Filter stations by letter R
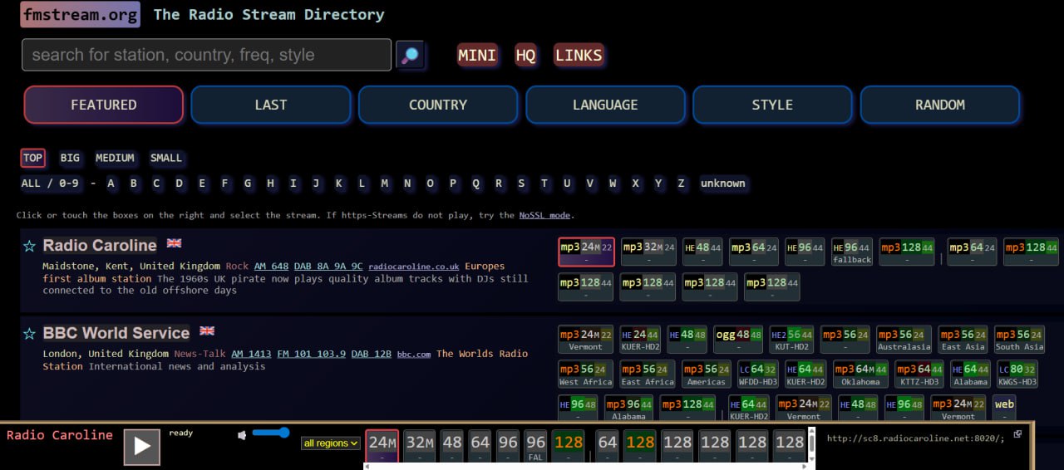1064x470 pixels. [x=499, y=184]
